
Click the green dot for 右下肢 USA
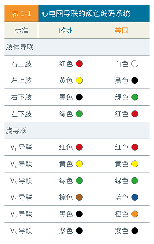pos(135,97)
